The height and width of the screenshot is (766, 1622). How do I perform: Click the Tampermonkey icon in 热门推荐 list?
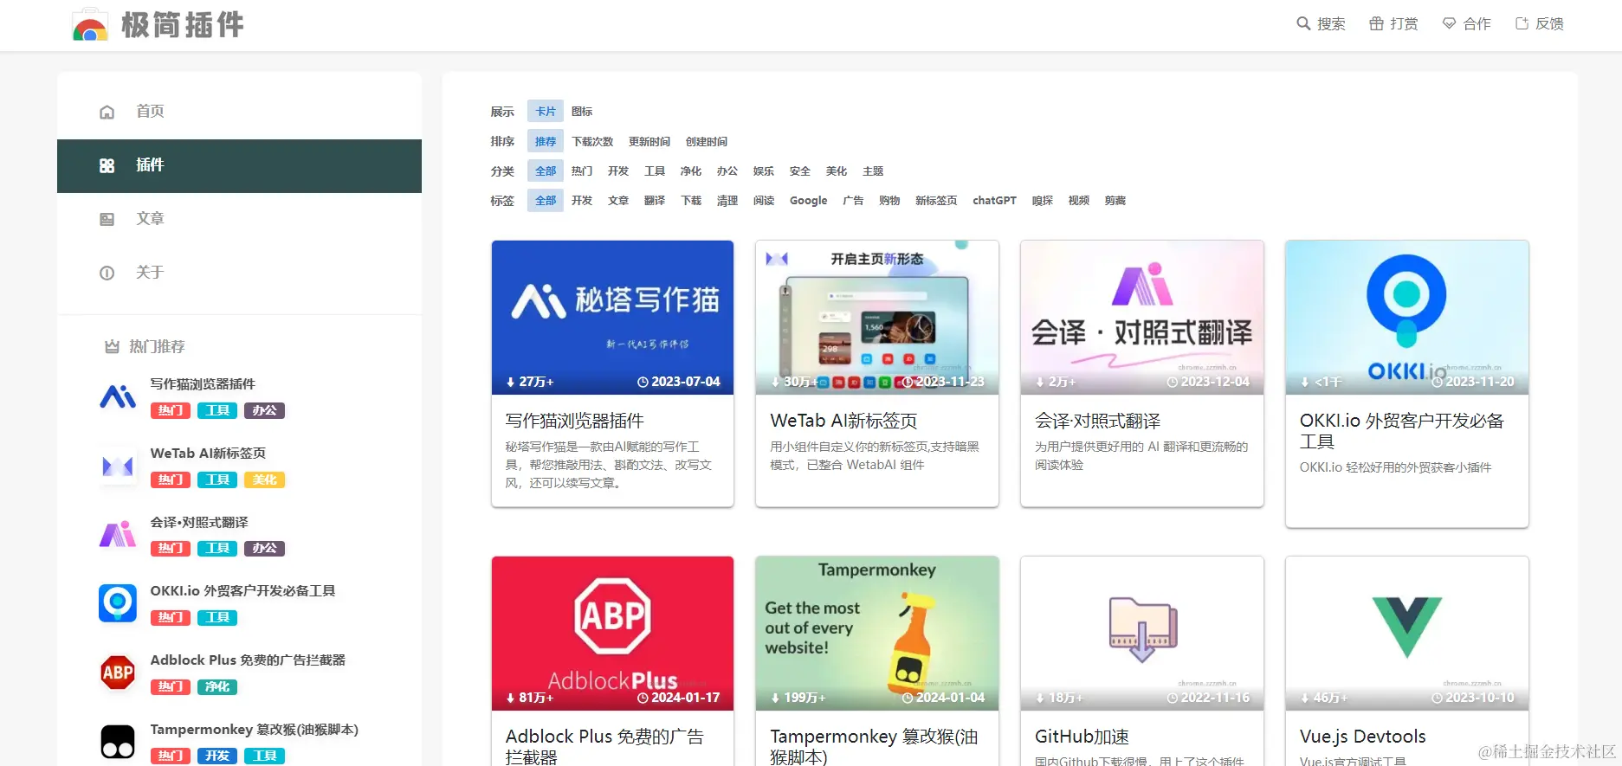tap(118, 742)
